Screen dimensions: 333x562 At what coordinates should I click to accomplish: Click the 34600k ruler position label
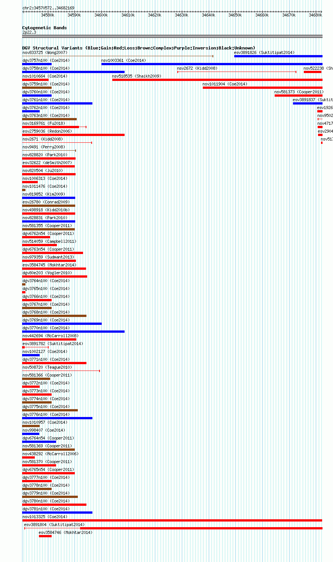pos(101,15)
